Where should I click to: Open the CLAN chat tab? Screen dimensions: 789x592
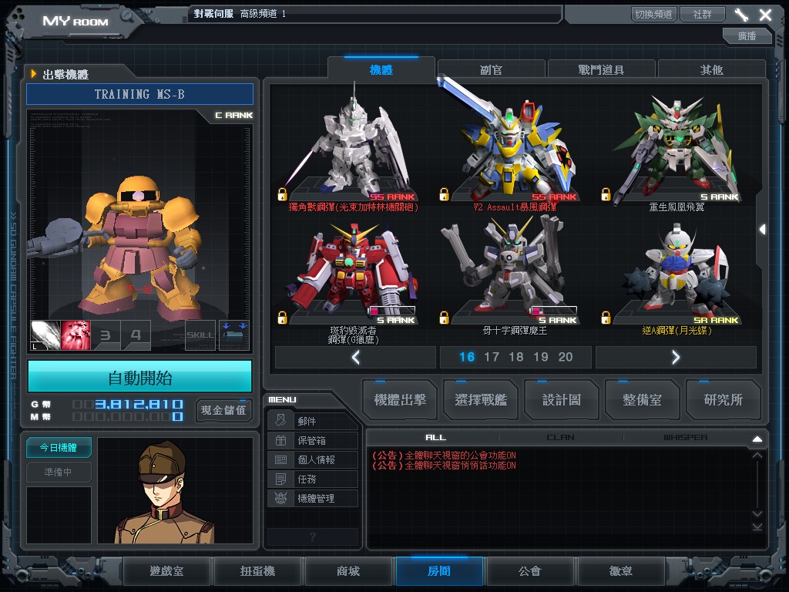(561, 438)
